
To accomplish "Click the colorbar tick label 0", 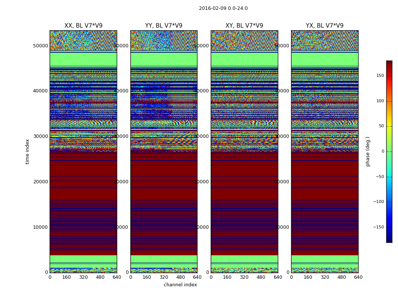I will (x=383, y=151).
